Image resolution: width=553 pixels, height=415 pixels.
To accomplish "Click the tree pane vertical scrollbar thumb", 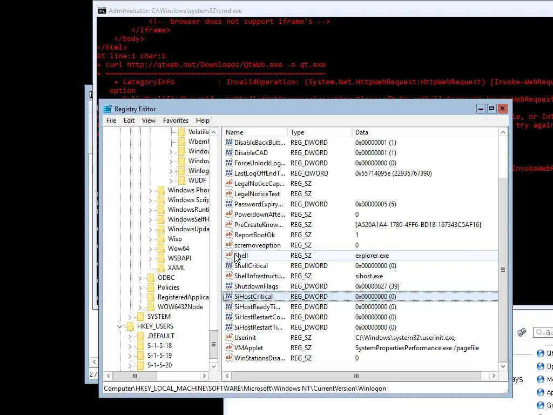I will click(213, 344).
